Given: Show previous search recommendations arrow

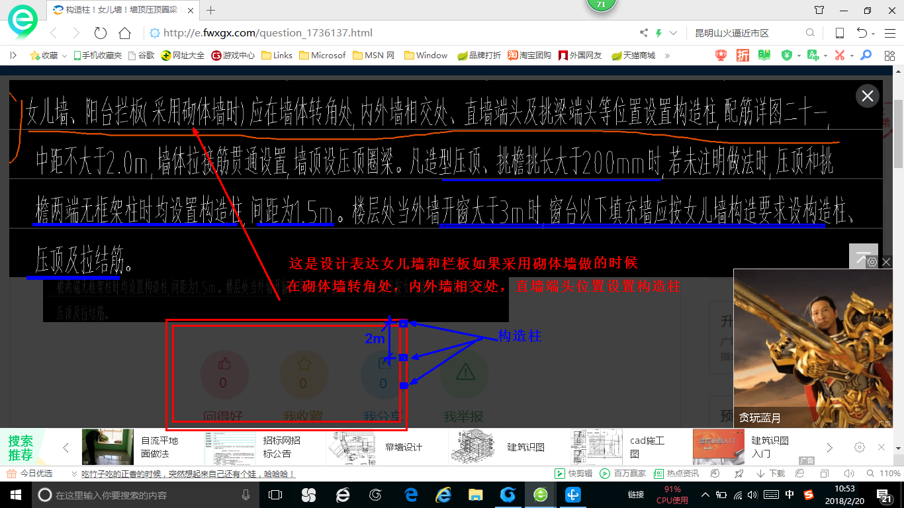Looking at the screenshot, I should pyautogui.click(x=66, y=447).
